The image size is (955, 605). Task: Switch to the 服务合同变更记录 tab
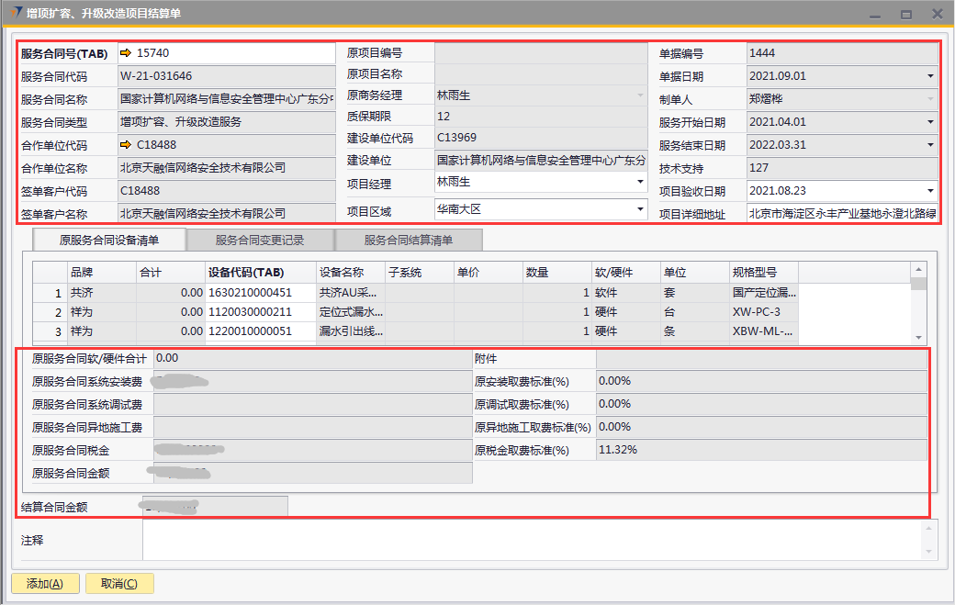point(260,241)
